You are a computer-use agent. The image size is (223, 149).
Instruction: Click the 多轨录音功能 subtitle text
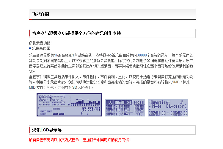click(40, 43)
